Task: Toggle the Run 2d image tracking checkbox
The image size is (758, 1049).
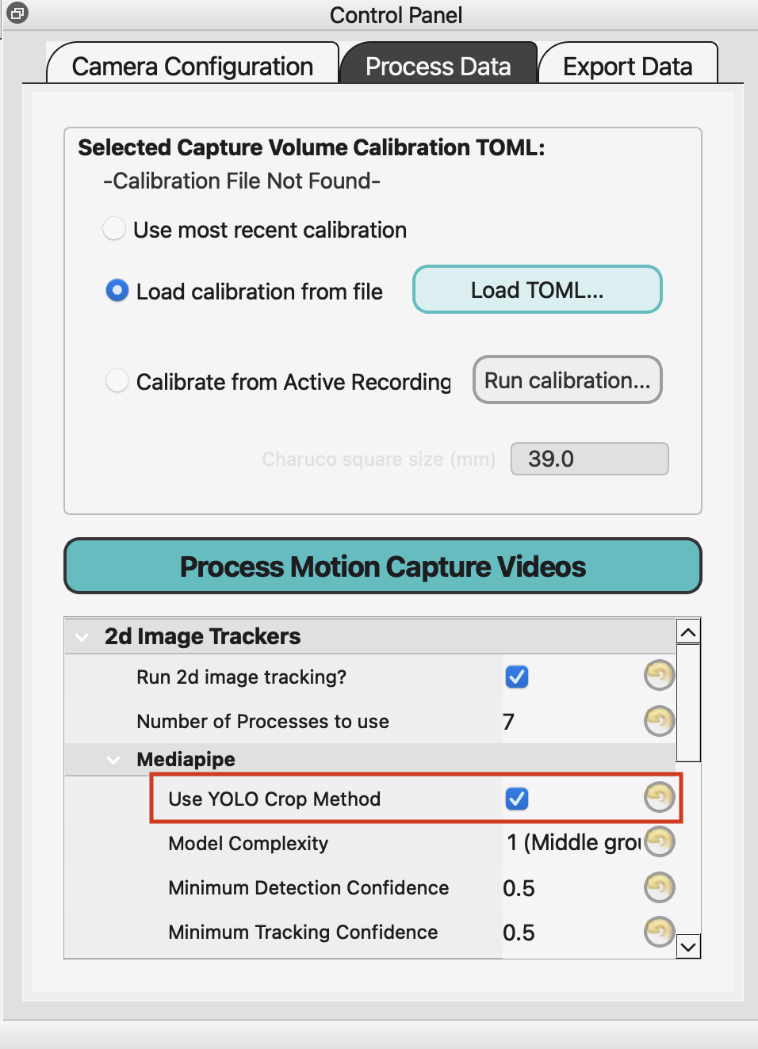Action: [517, 677]
